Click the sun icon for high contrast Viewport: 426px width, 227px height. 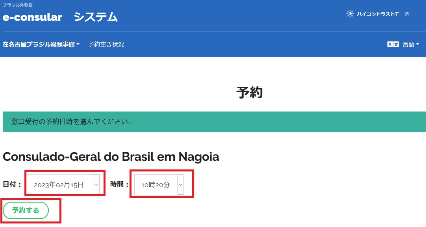(350, 14)
